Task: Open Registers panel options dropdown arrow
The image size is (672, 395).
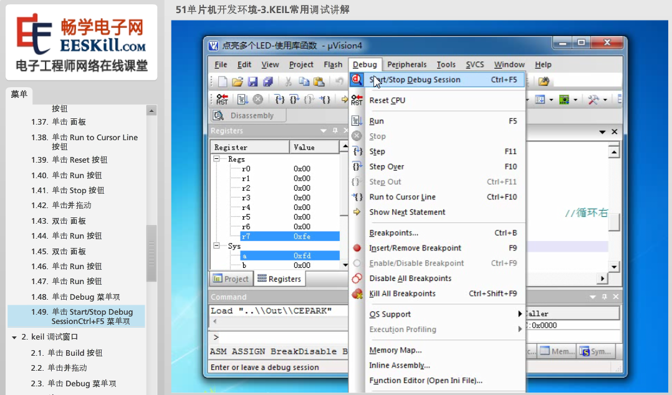Action: pos(324,131)
